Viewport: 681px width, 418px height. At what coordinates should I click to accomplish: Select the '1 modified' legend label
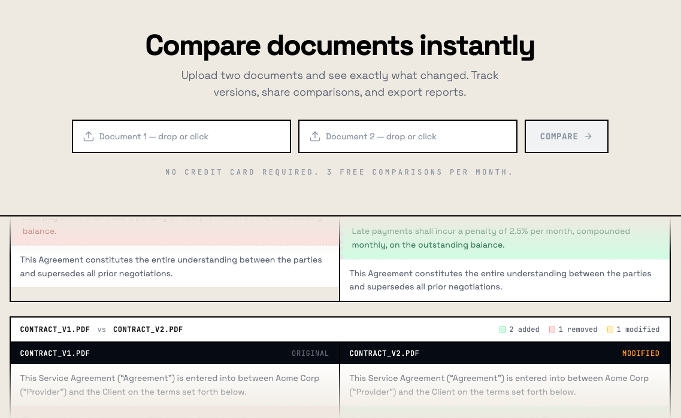[x=638, y=329]
